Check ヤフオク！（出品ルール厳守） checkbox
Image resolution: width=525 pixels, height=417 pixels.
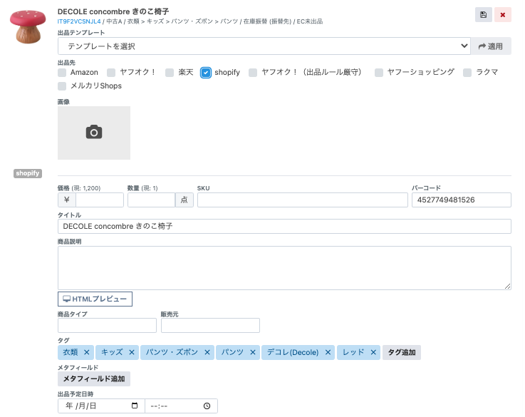click(253, 72)
